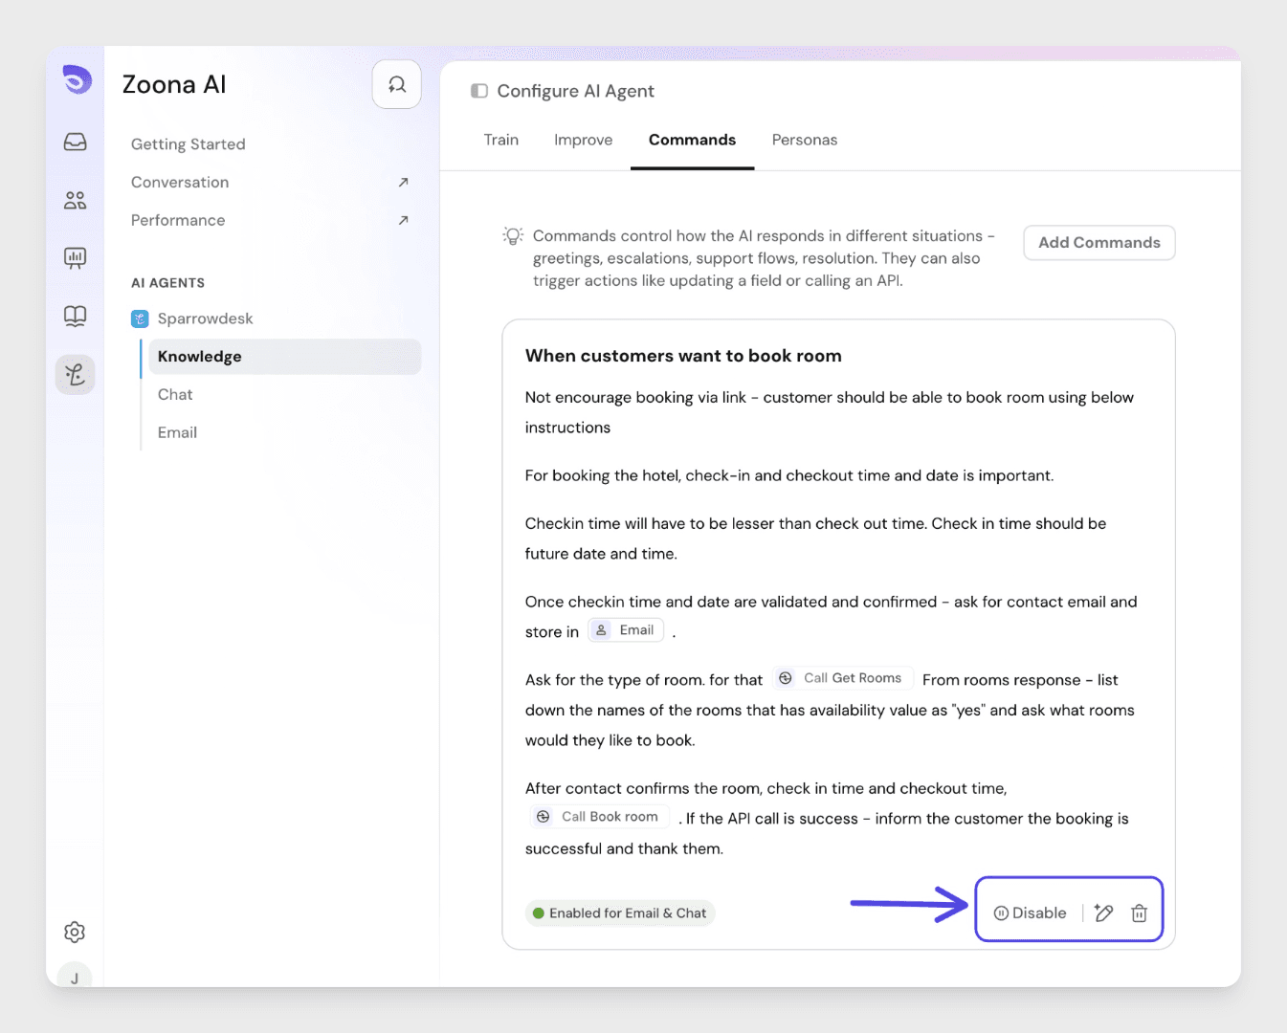Open the inbox icon in left sidebar
This screenshot has width=1287, height=1033.
[x=75, y=143]
